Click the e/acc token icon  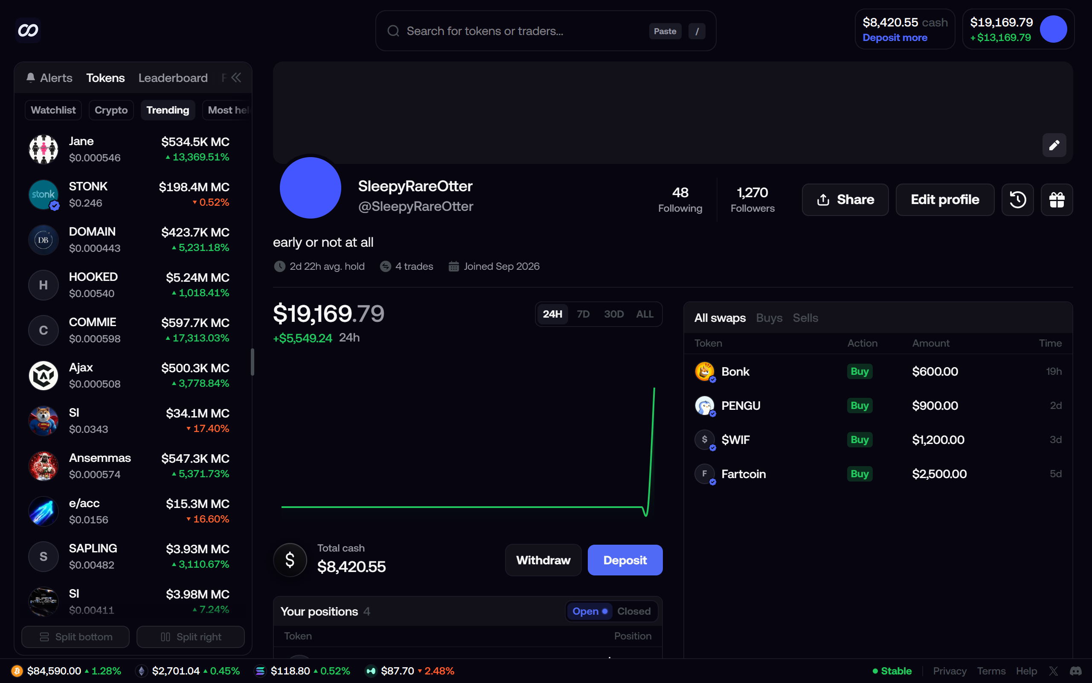tap(44, 511)
